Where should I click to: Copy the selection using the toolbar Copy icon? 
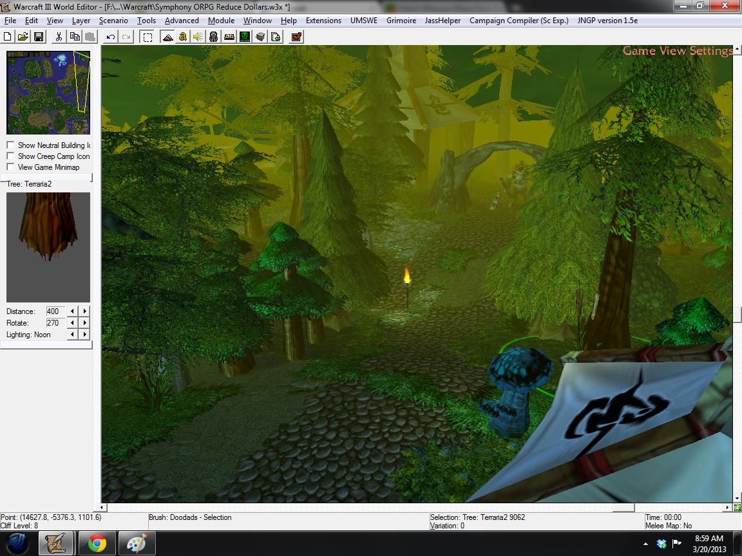point(74,37)
